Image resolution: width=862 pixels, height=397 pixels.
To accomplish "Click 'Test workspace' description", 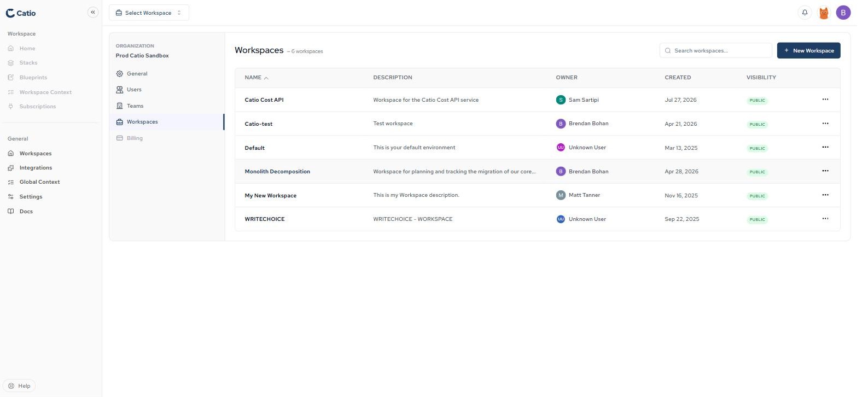I will pyautogui.click(x=393, y=124).
